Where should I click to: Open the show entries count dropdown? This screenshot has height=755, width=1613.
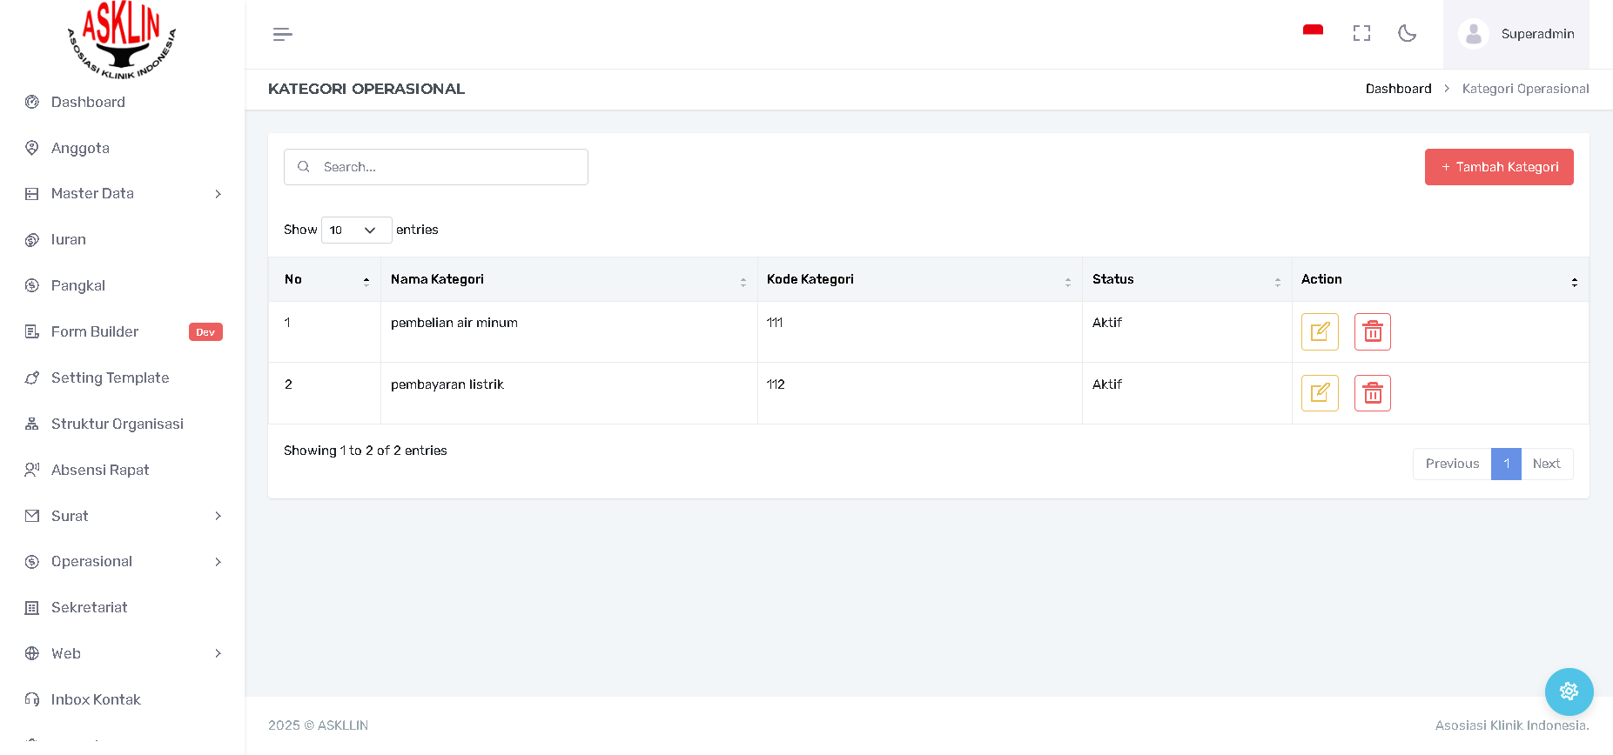(x=356, y=230)
